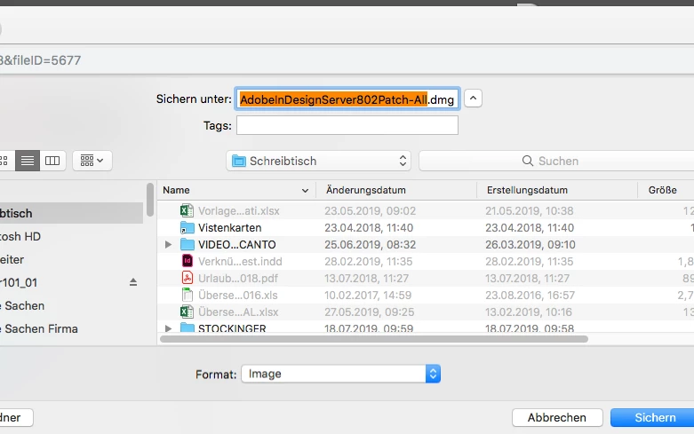Select the Schreibtisch item in sidebar

point(71,214)
